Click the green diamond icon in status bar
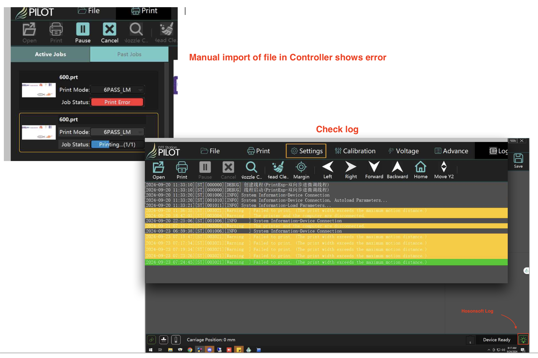This screenshot has height=358, width=538. point(151,340)
